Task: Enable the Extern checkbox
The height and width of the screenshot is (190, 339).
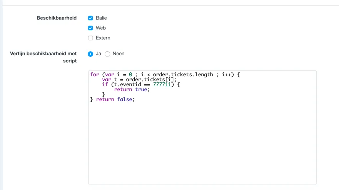Action: tap(90, 38)
